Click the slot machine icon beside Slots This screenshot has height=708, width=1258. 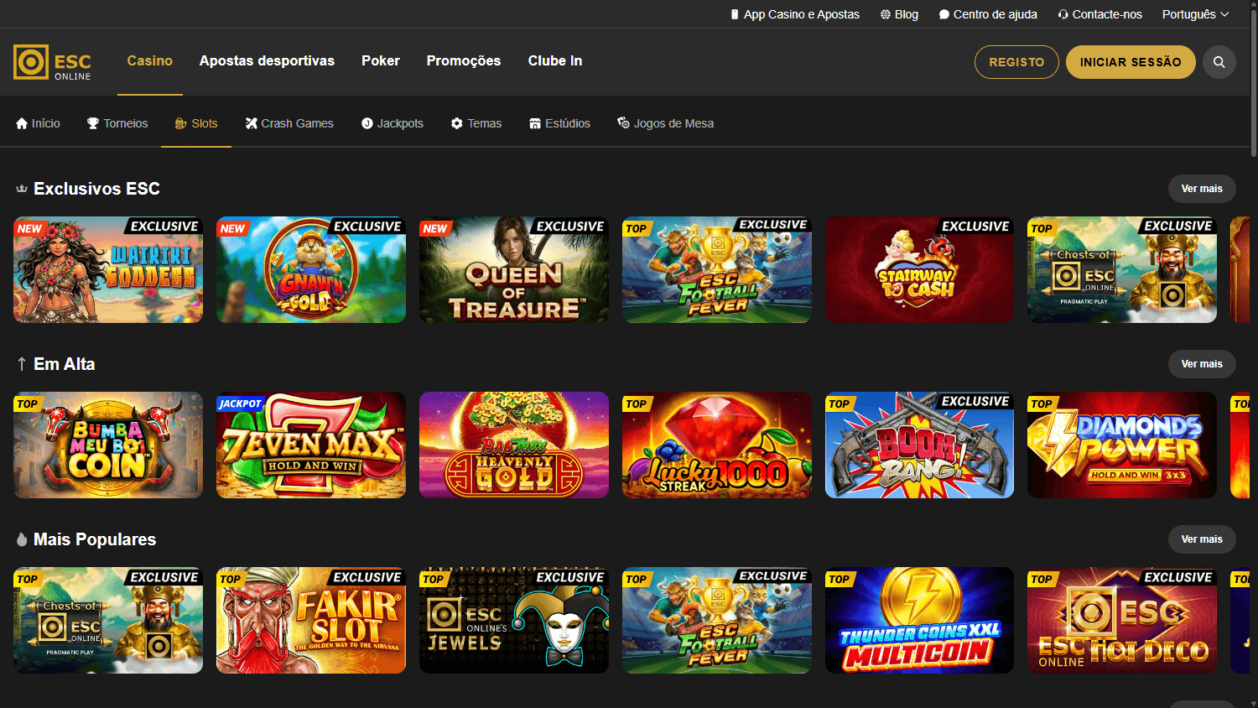tap(181, 123)
